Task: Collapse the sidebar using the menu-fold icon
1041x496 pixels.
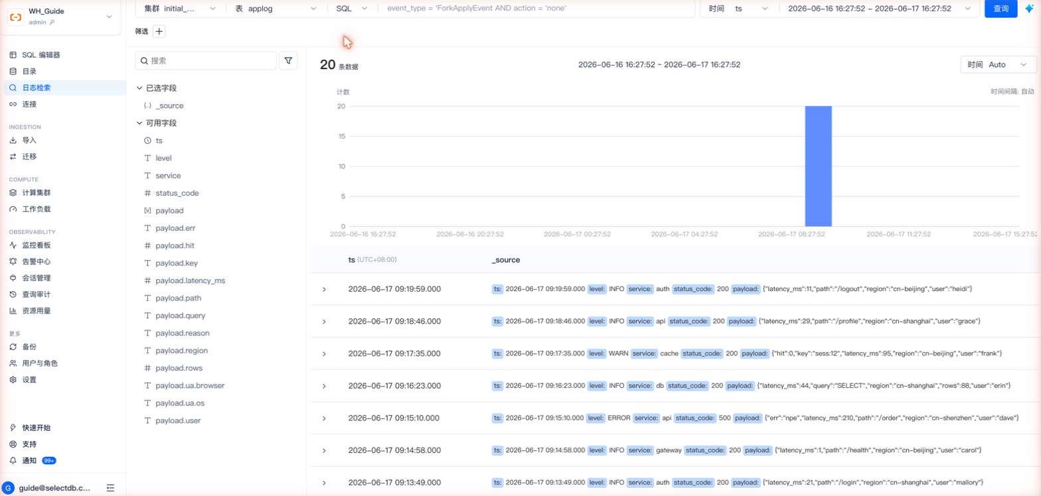Action: 110,487
